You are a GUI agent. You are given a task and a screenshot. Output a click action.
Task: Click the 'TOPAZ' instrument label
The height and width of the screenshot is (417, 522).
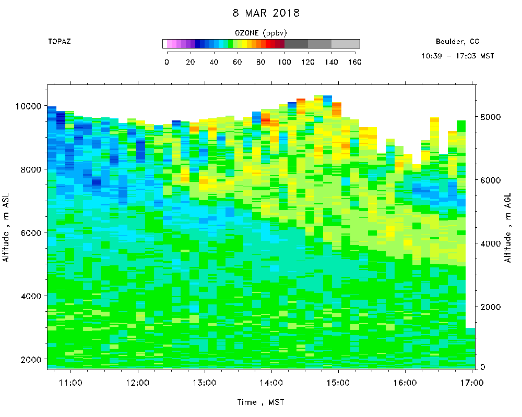click(x=60, y=41)
